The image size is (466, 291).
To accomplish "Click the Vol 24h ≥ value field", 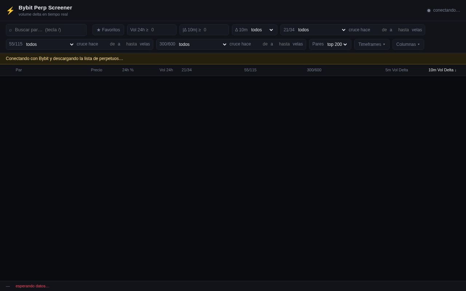I will click(x=162, y=30).
